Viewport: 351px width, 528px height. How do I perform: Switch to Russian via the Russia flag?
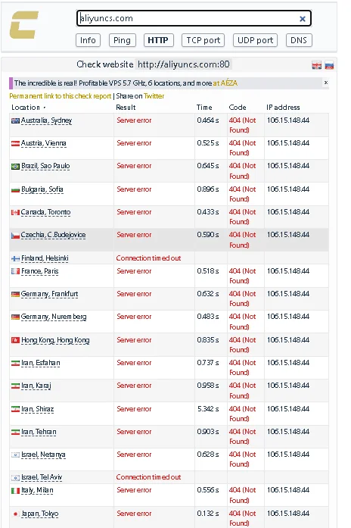tap(329, 65)
